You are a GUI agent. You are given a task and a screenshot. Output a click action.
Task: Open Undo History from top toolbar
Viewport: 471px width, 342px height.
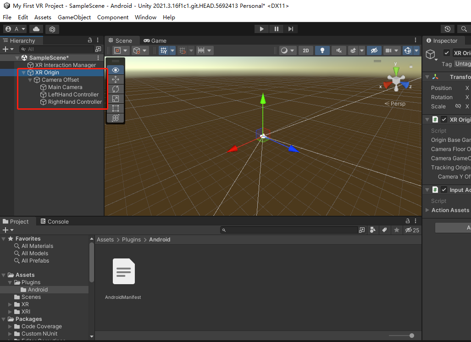(x=448, y=29)
